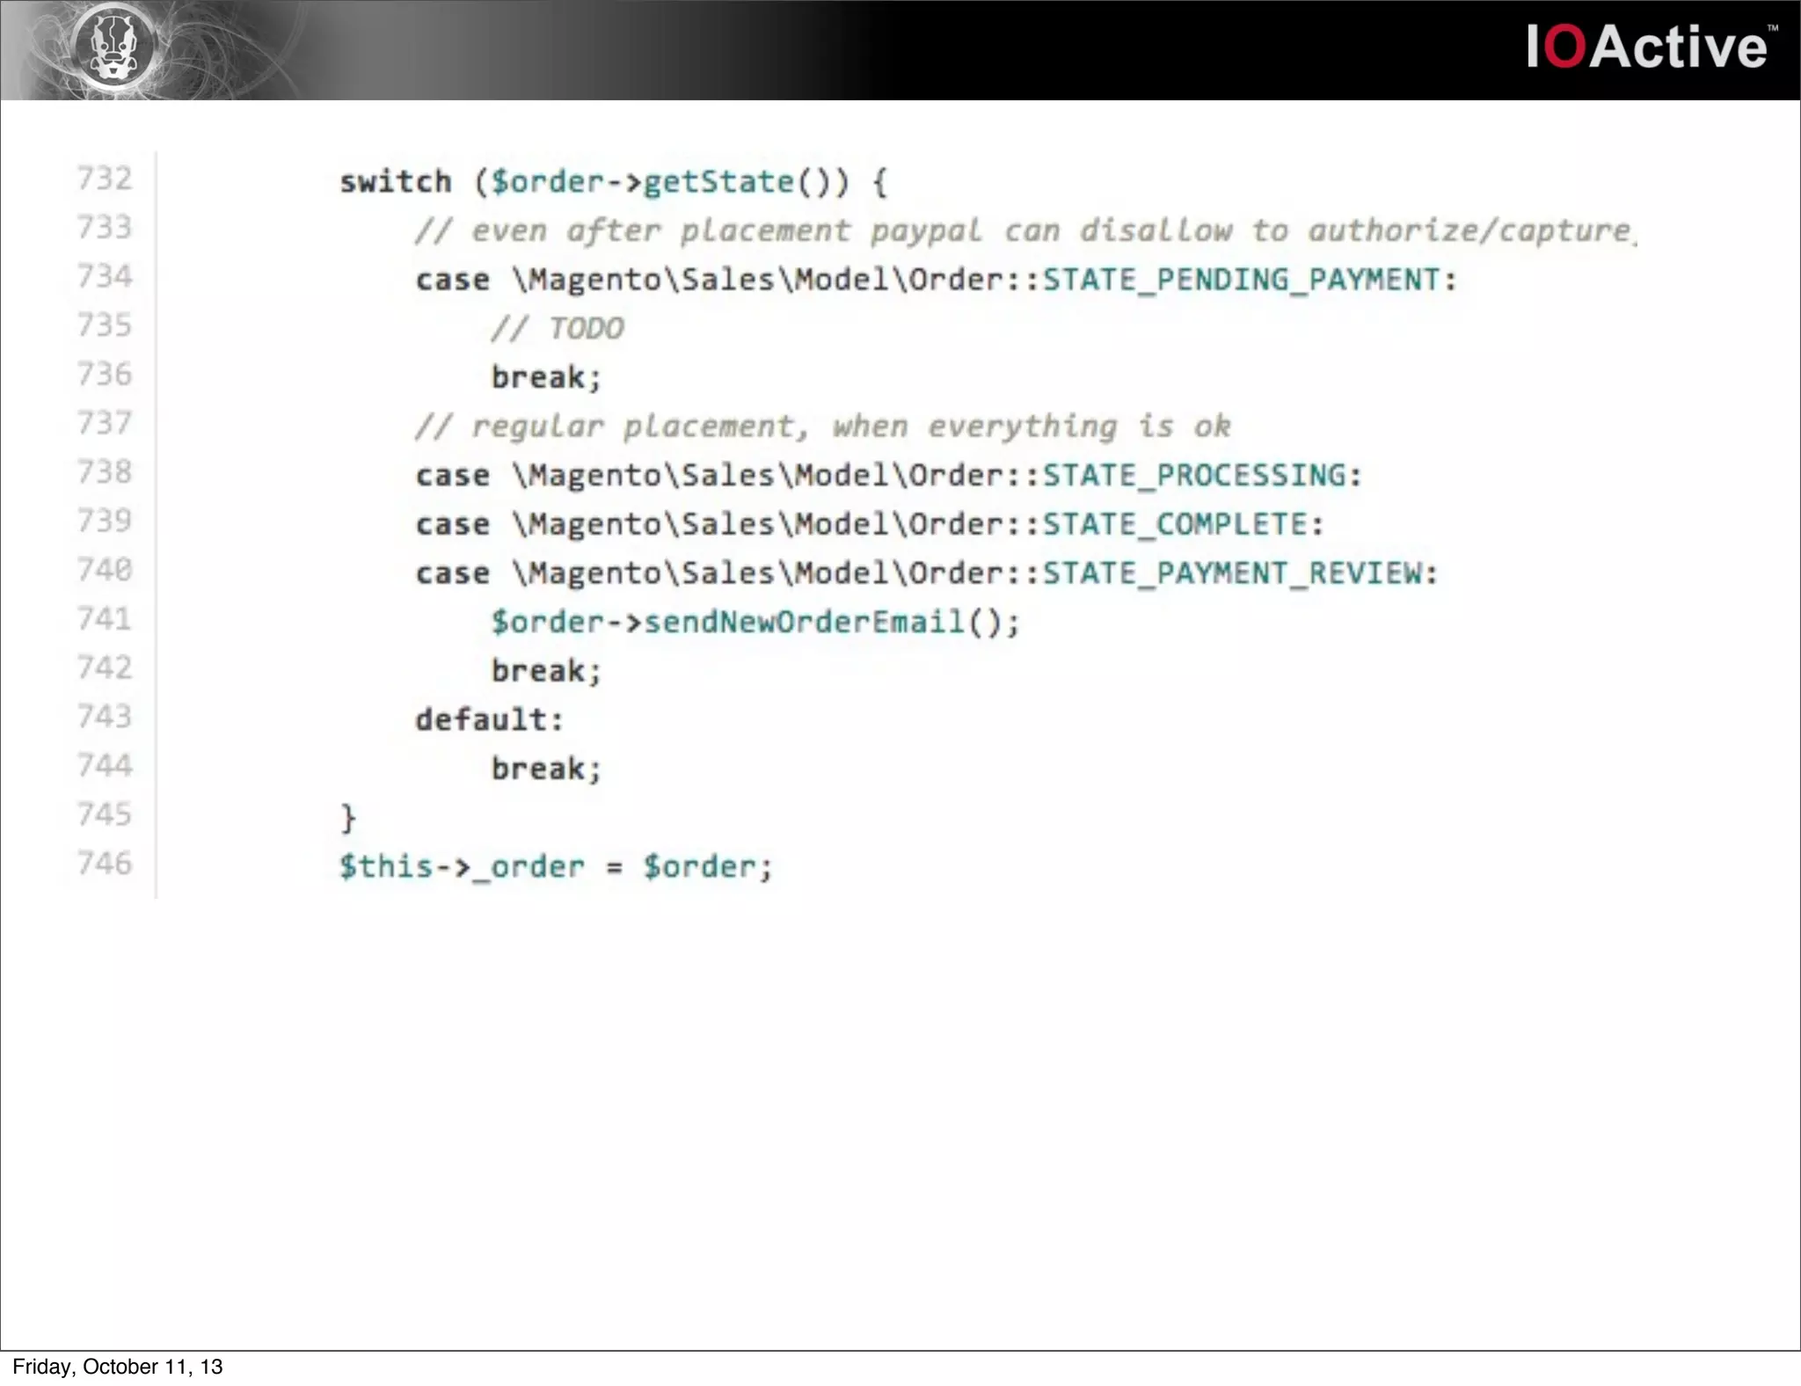The width and height of the screenshot is (1801, 1386).
Task: Click the closing brace on line 745
Action: pyautogui.click(x=348, y=819)
